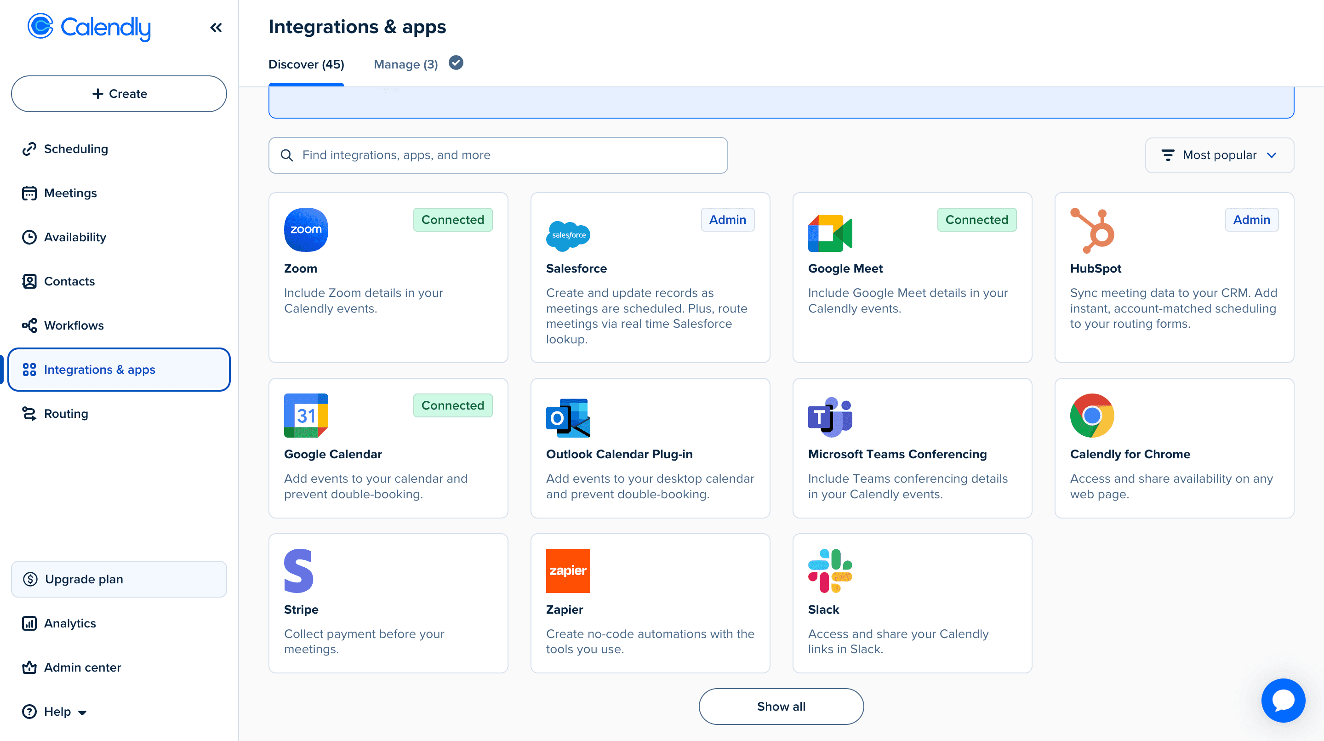Screen dimensions: 1324x741
Task: Open the Zapier title
Action: tap(565, 610)
